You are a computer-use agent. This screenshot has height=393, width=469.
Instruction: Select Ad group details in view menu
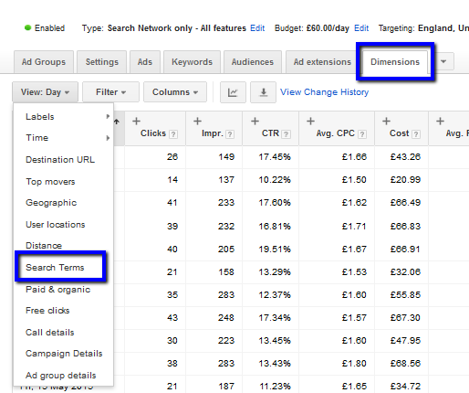pos(61,376)
